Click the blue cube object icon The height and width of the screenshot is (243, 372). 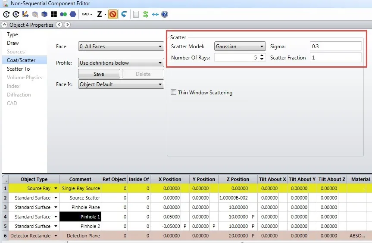click(44, 14)
